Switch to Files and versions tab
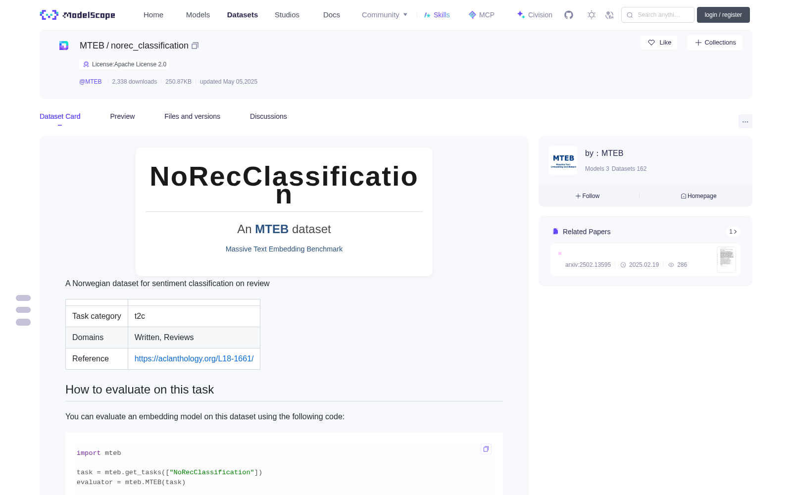792x495 pixels. click(192, 116)
